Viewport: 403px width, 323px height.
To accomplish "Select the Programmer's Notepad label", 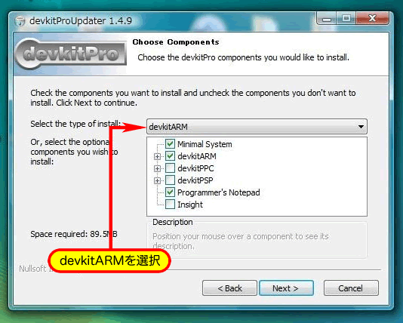I will 218,192.
